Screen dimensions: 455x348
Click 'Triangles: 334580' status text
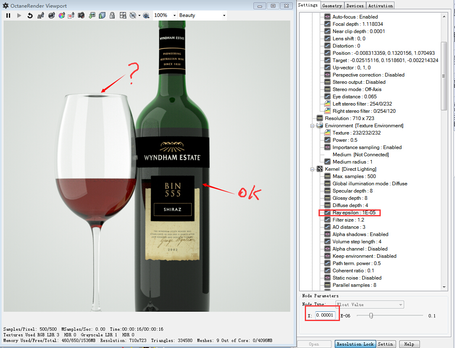click(x=172, y=340)
